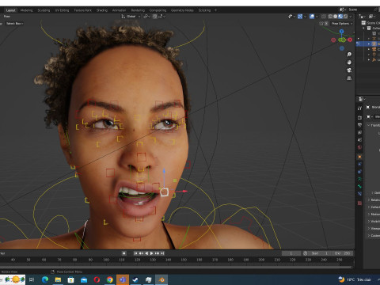
Task: Toggle viewport gizmos display
Action: point(300,17)
